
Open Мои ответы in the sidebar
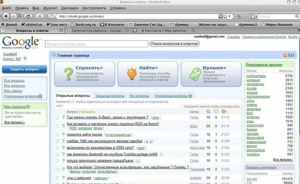13,91
